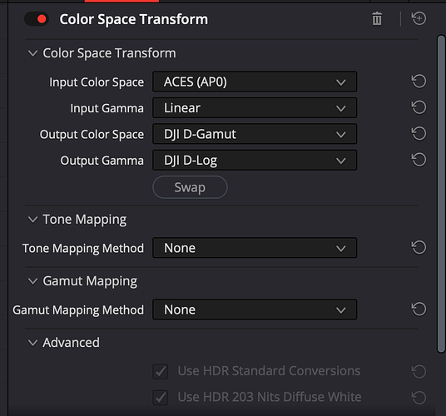Screen dimensions: 446x416
Task: Toggle Use HDR 203 Nits Diffuse White checkbox
Action: click(161, 397)
